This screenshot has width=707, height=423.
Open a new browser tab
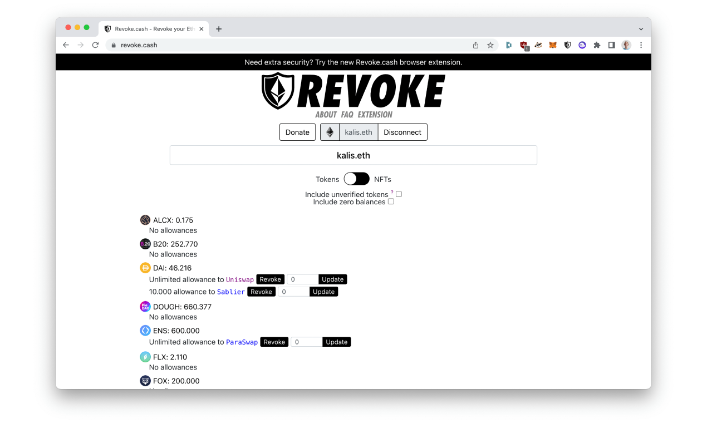click(219, 29)
